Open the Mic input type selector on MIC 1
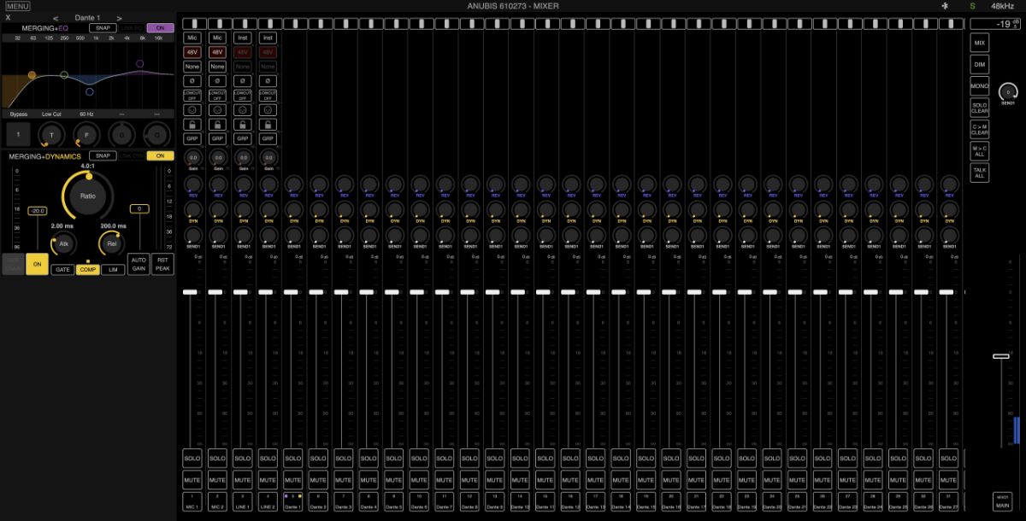 (x=192, y=38)
